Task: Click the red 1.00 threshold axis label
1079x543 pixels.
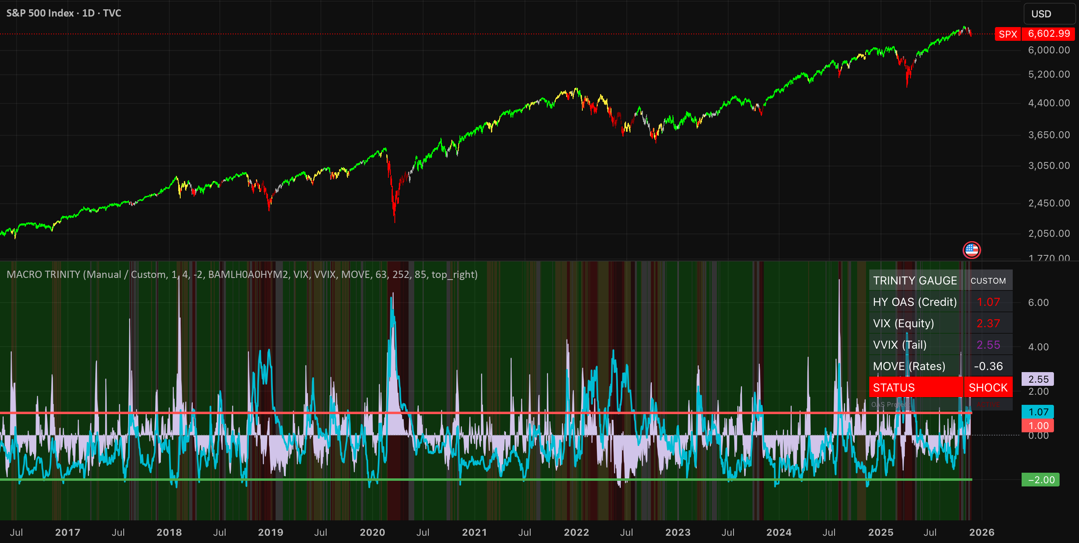Action: click(1037, 426)
